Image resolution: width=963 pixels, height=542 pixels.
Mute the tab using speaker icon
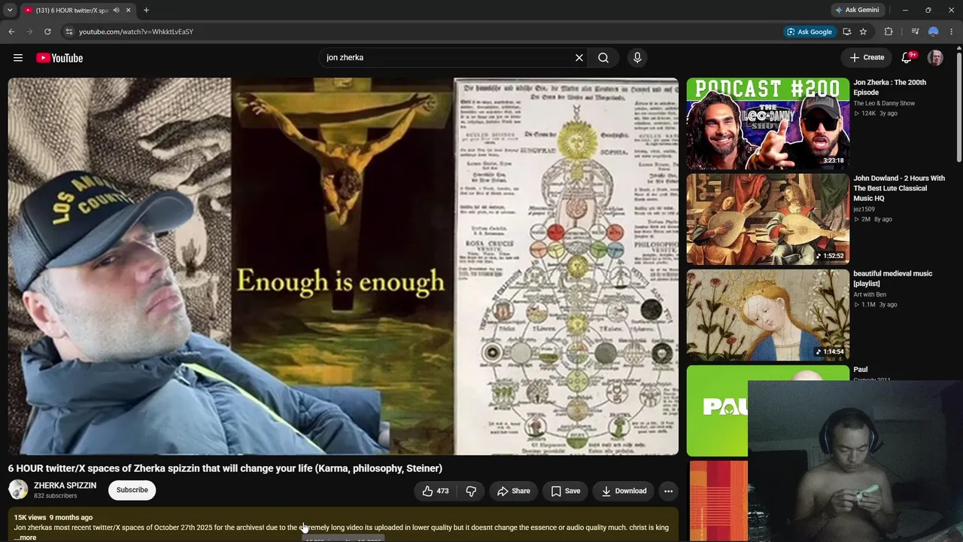pos(116,11)
